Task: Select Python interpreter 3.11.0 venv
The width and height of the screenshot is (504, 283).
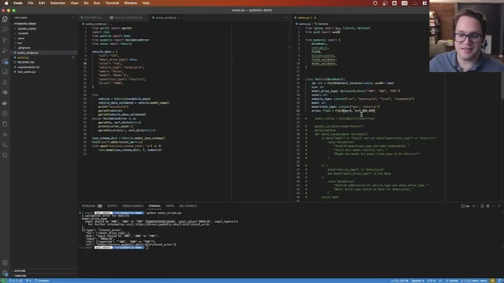Action: pos(474,281)
